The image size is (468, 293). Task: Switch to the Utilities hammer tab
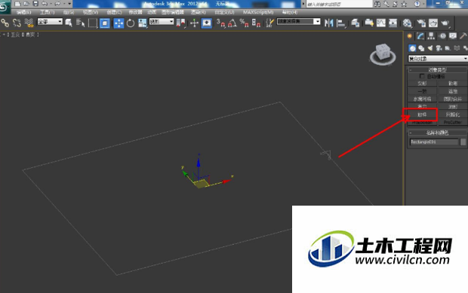click(x=463, y=36)
